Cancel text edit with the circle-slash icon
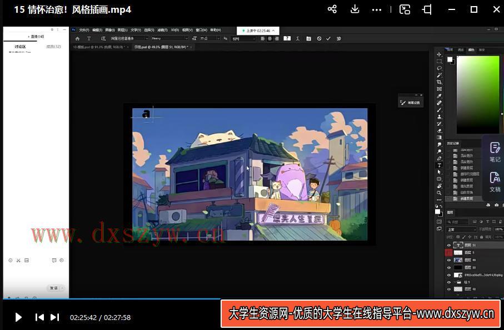 [319, 38]
